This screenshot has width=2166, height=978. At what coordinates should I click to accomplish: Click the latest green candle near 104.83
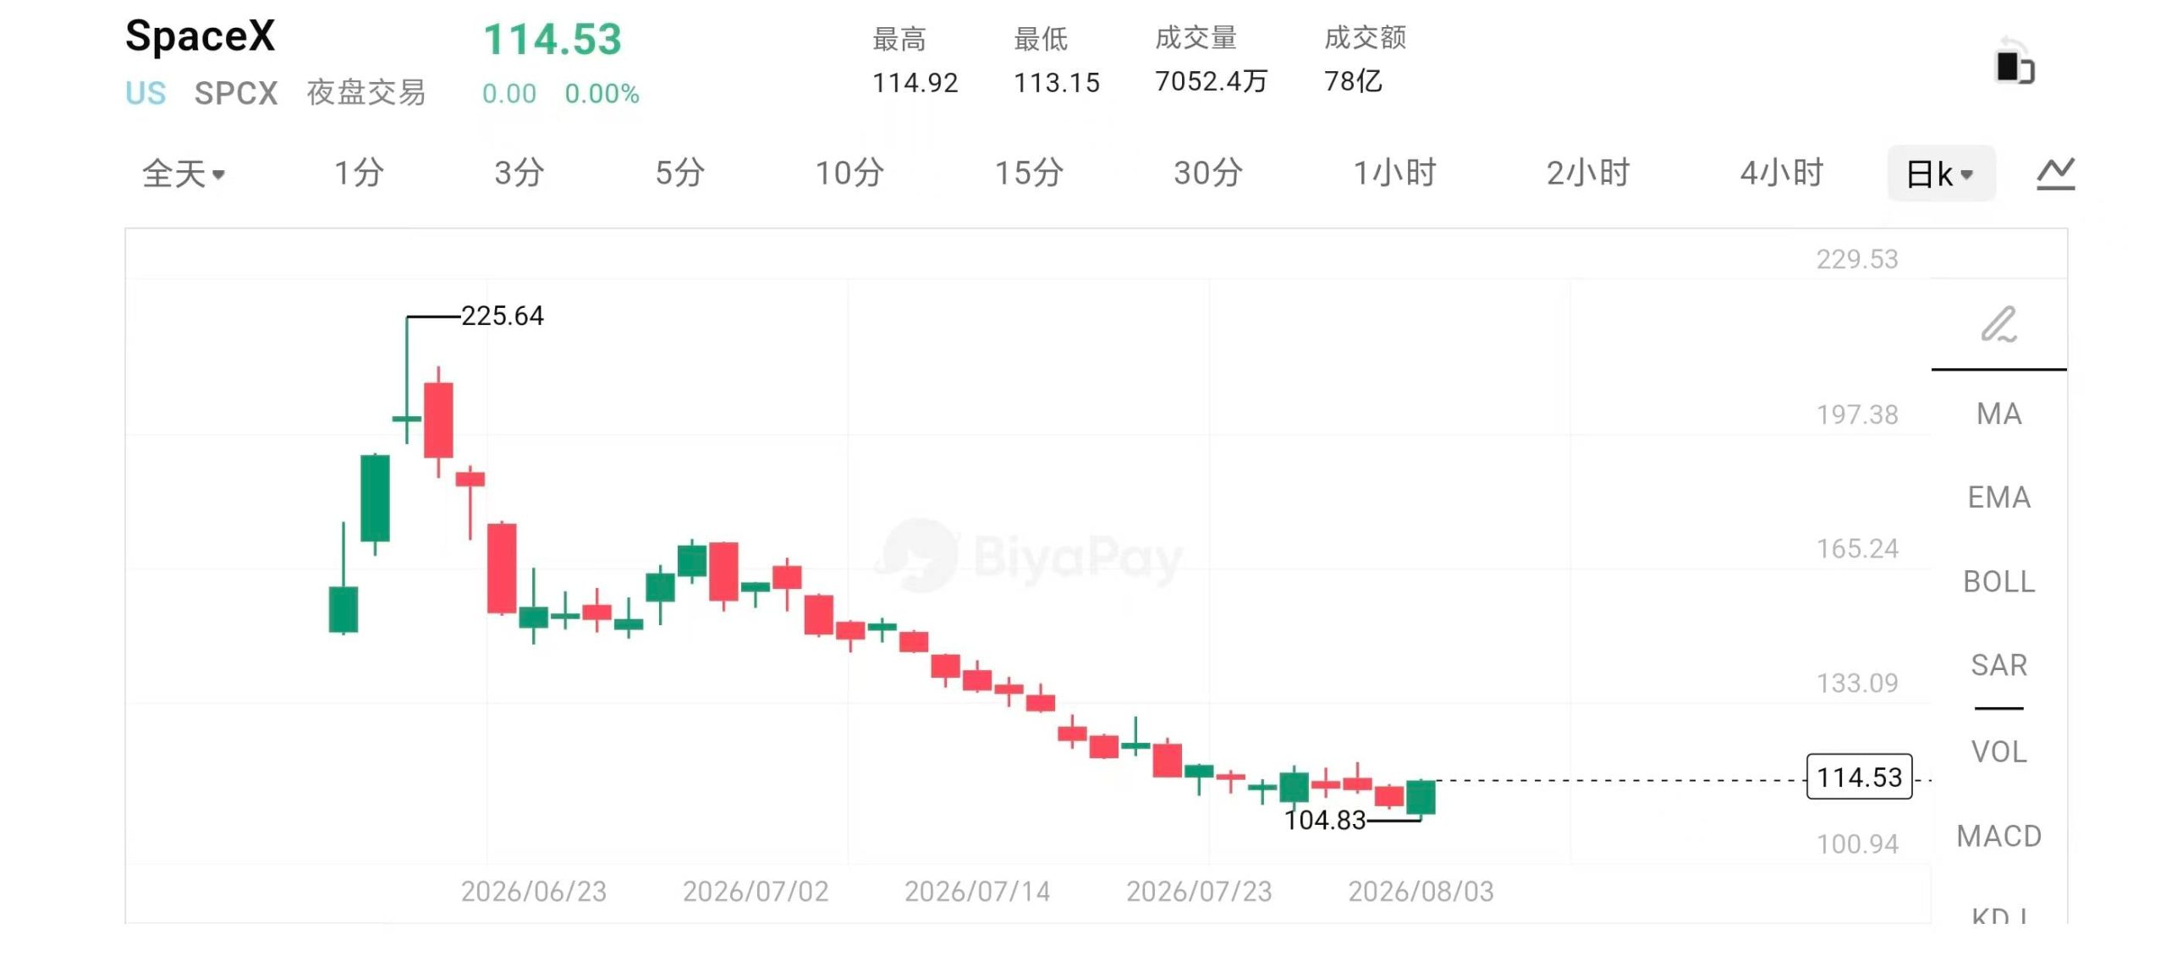coord(1421,798)
